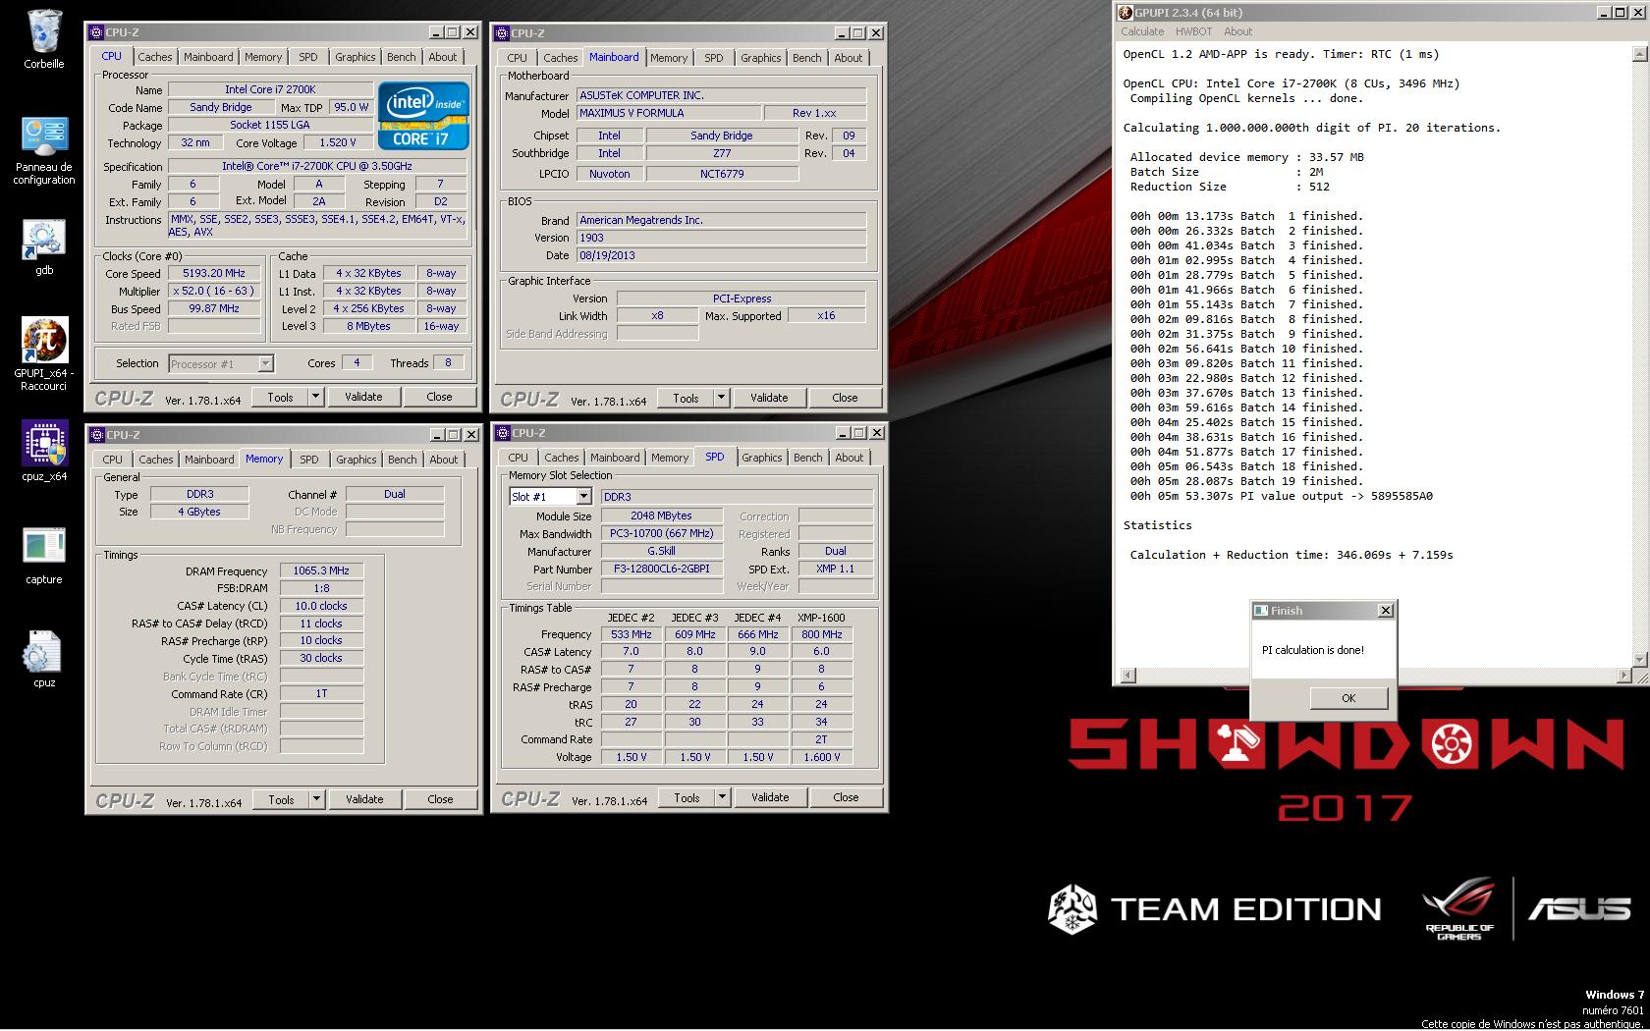Click the Batch 10 finished line
The height and width of the screenshot is (1031, 1650).
(x=1246, y=349)
